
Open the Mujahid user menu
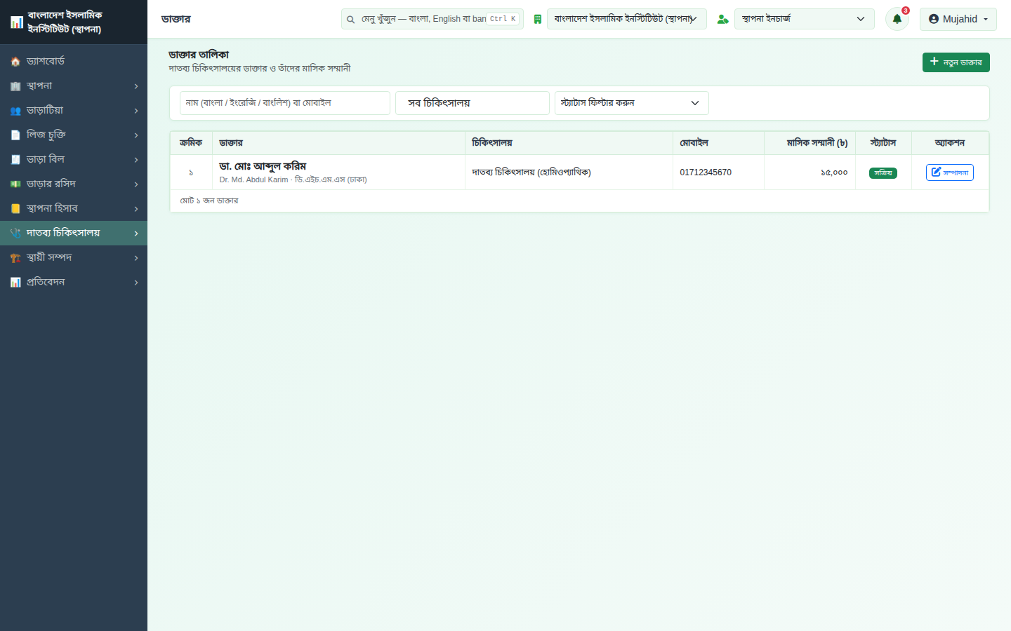[958, 19]
